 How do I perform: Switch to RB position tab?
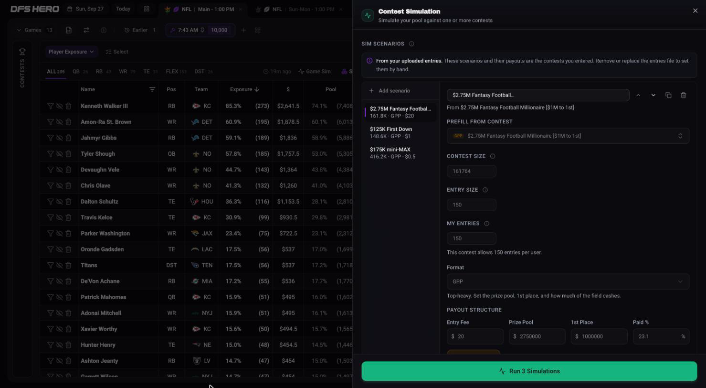tap(103, 72)
